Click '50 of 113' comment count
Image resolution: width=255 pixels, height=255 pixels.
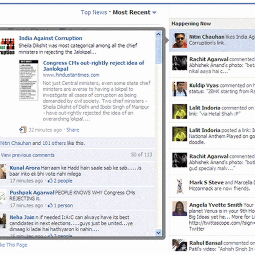[142, 155]
